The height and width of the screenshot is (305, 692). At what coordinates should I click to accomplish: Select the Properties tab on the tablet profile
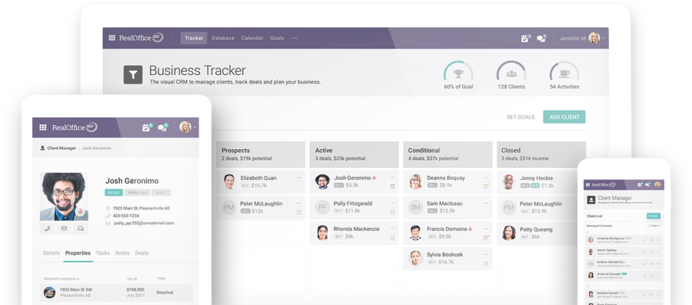tap(78, 253)
